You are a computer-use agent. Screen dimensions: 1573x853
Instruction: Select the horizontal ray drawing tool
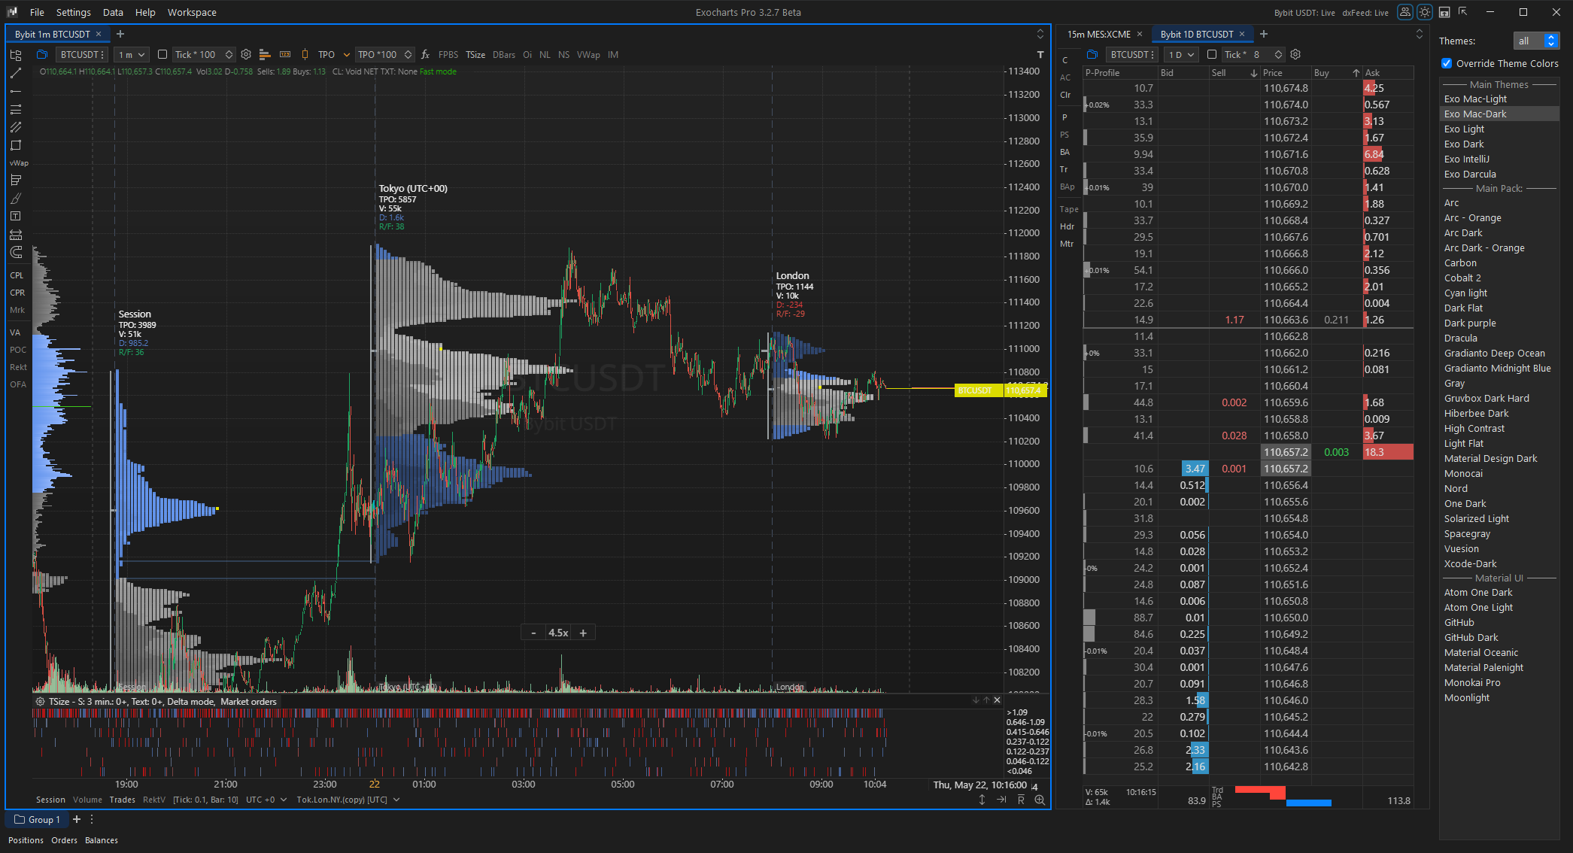(x=16, y=91)
